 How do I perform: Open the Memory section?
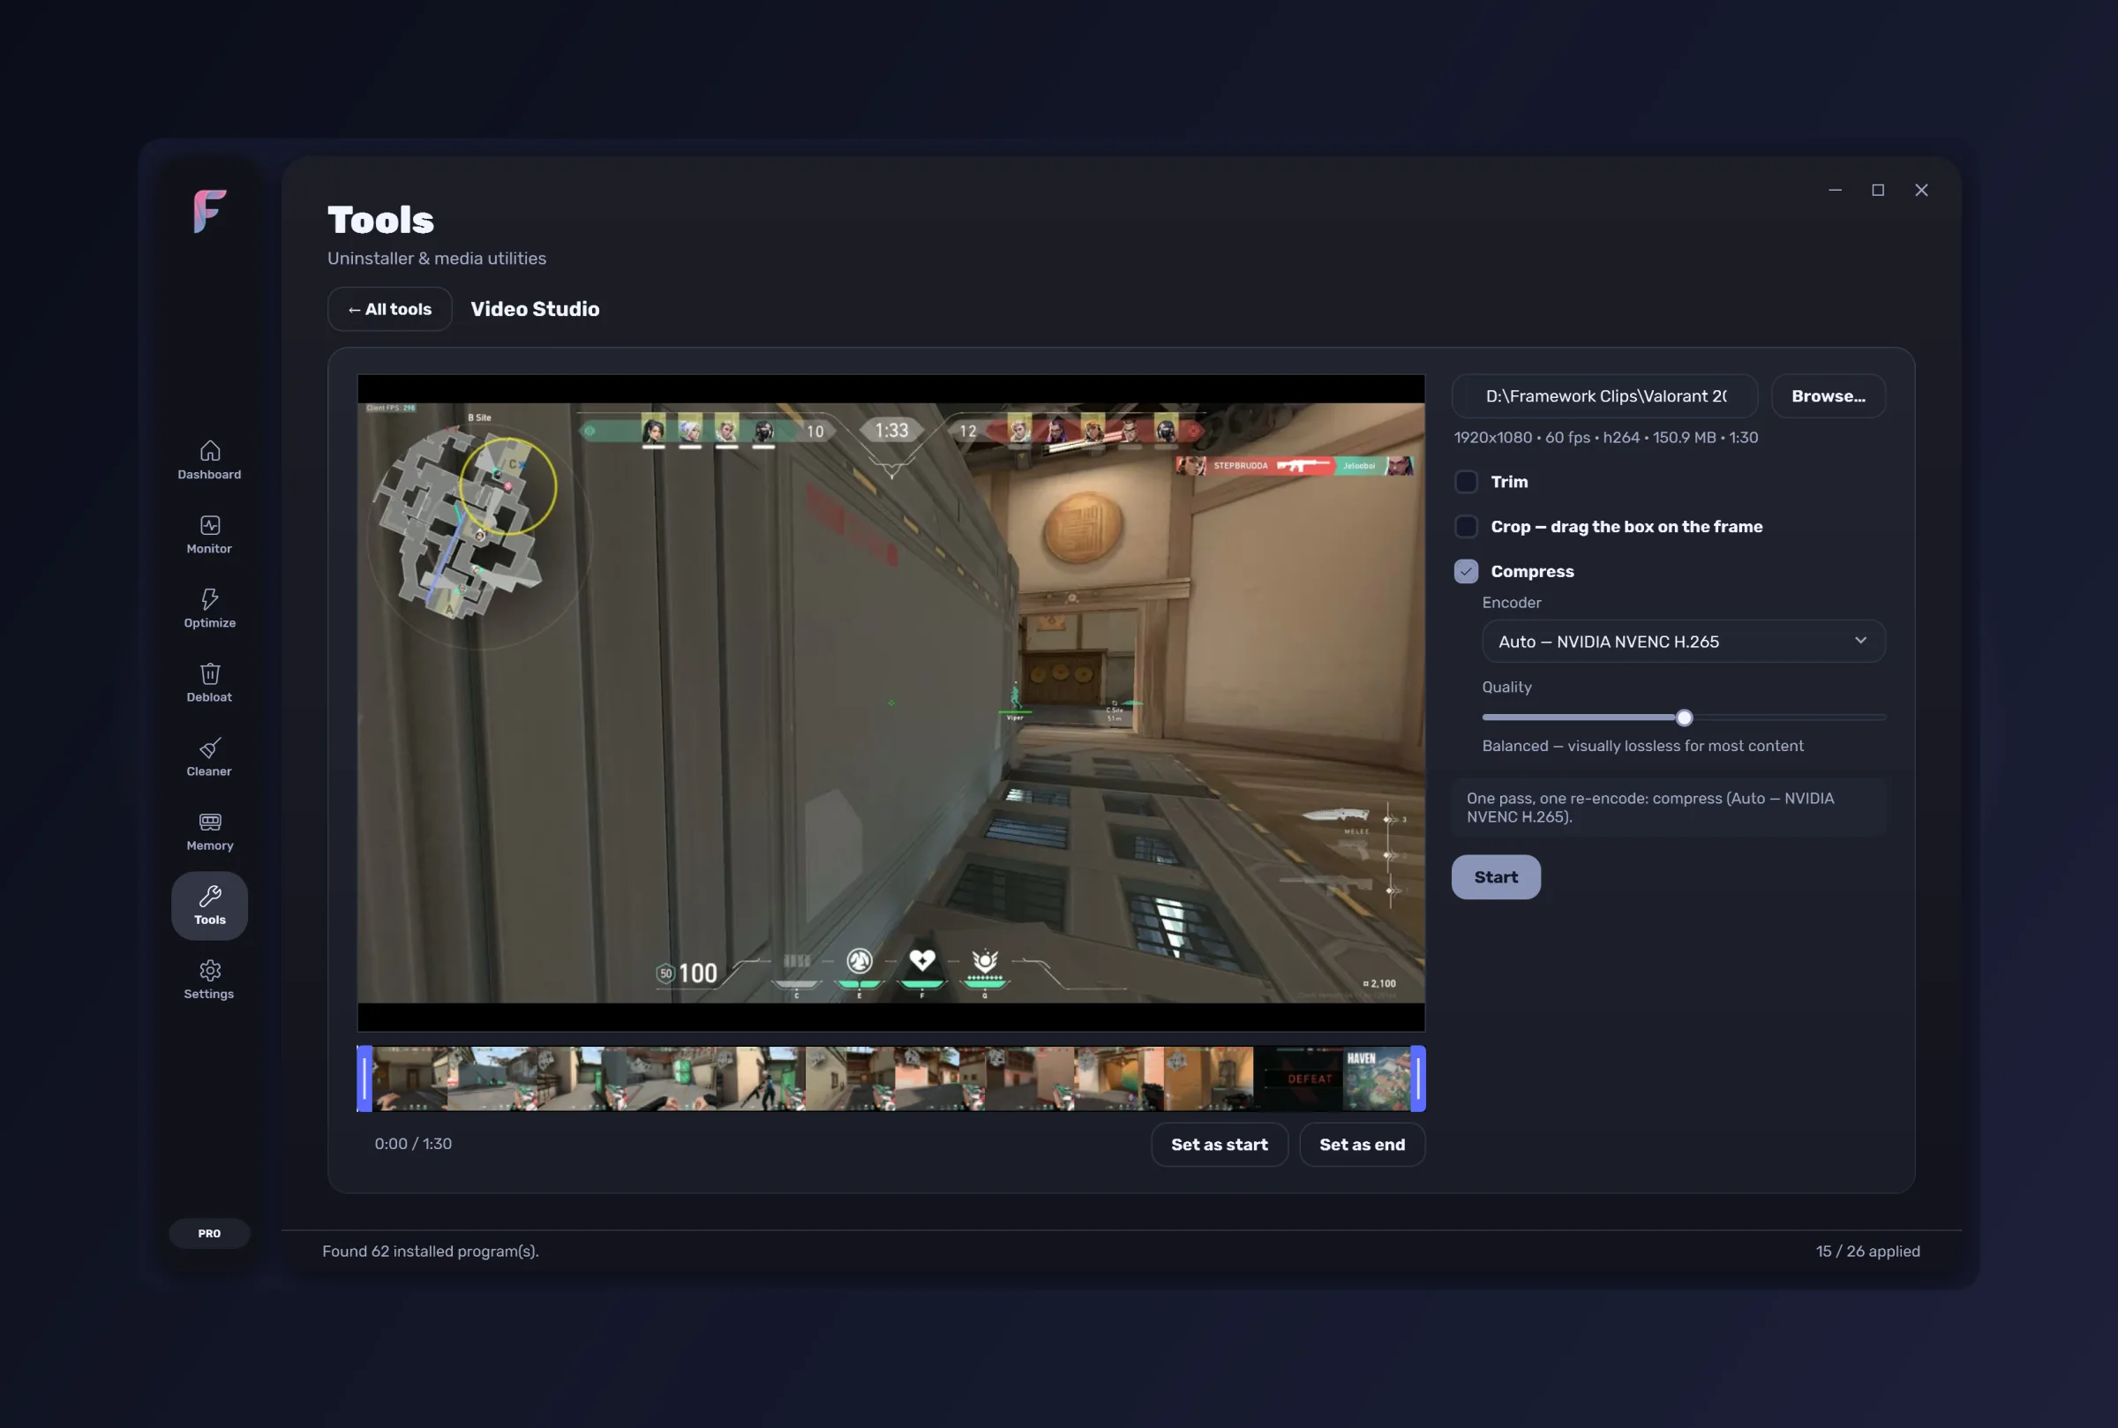209,831
